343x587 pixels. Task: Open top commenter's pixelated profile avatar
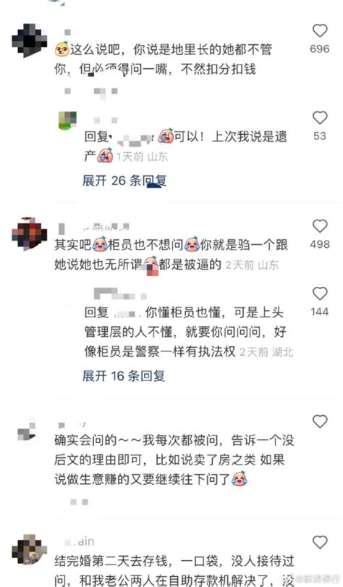(30, 41)
